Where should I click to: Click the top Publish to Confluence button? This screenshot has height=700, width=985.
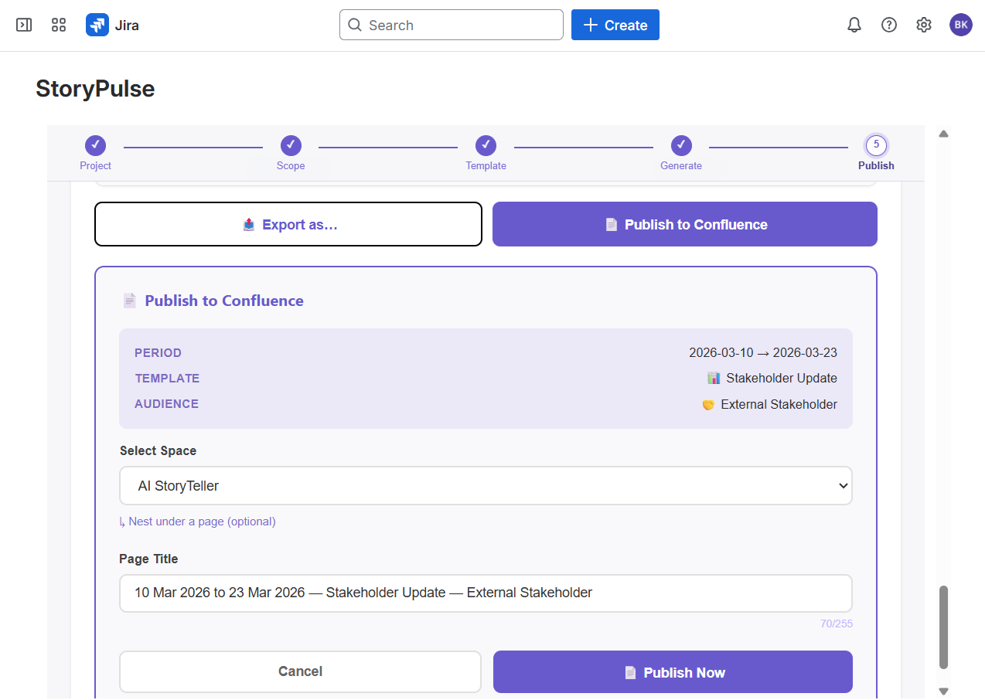[685, 224]
